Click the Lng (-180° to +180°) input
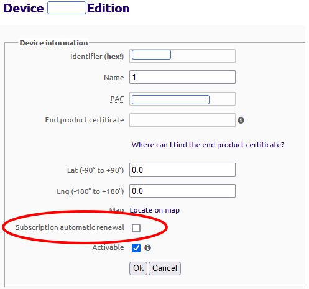 point(182,191)
